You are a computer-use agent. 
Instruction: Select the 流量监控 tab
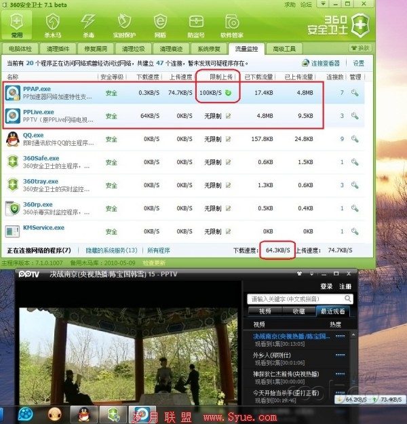coord(246,49)
